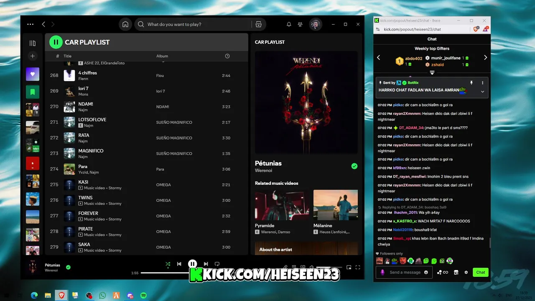Create a new playlist with plus
The image size is (535, 301).
[33, 56]
